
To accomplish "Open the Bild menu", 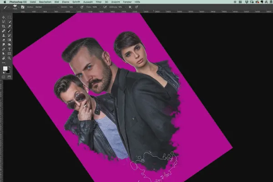I will point(56,2).
